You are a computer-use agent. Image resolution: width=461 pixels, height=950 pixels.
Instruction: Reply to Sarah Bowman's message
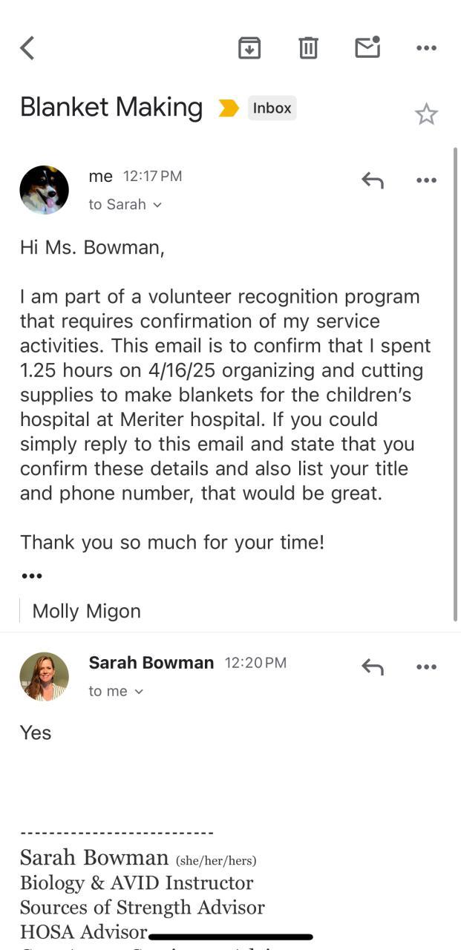(372, 666)
